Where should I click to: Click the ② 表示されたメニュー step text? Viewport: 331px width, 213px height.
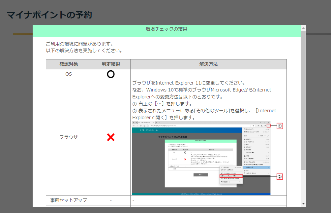tap(204, 114)
